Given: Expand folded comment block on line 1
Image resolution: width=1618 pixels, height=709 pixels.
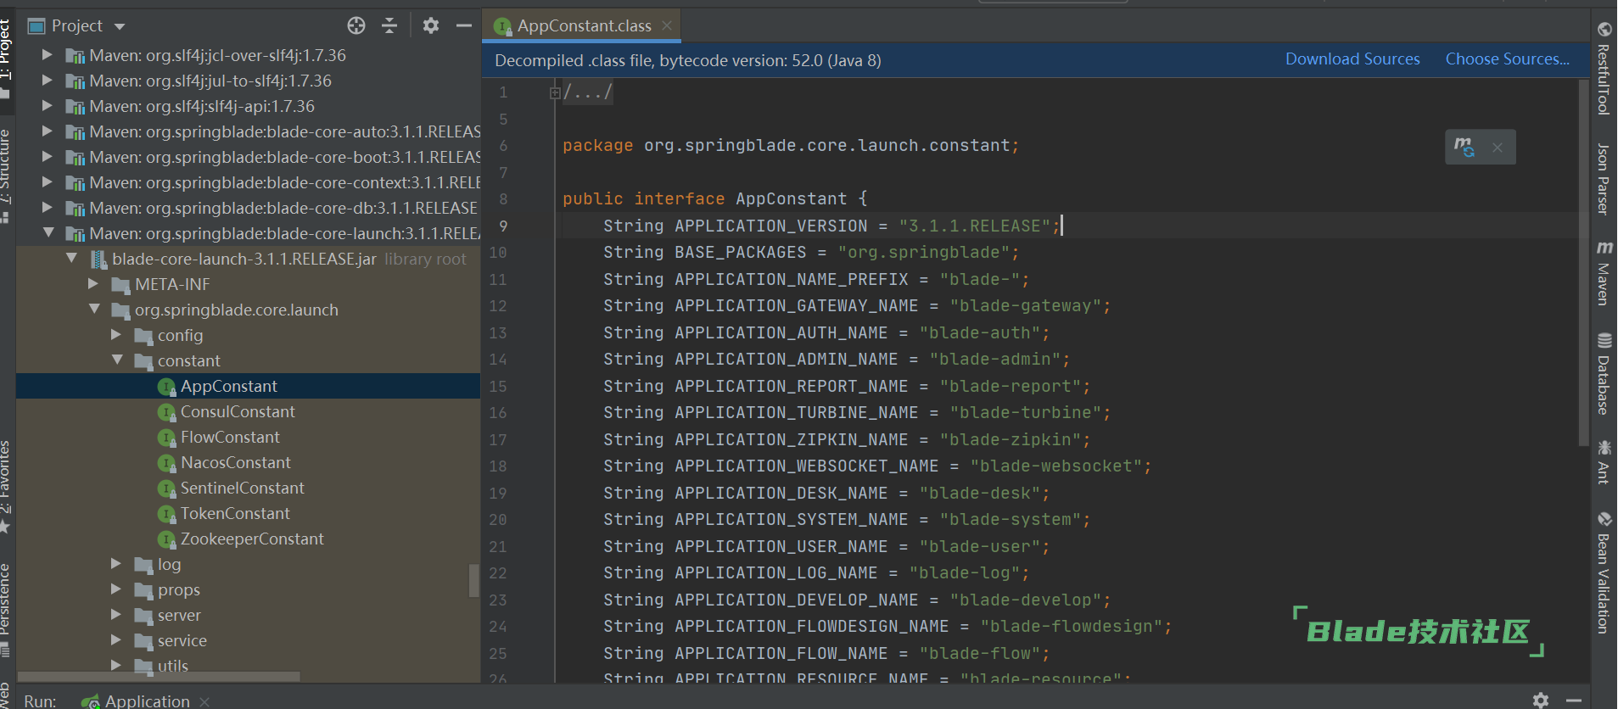Looking at the screenshot, I should coord(555,92).
